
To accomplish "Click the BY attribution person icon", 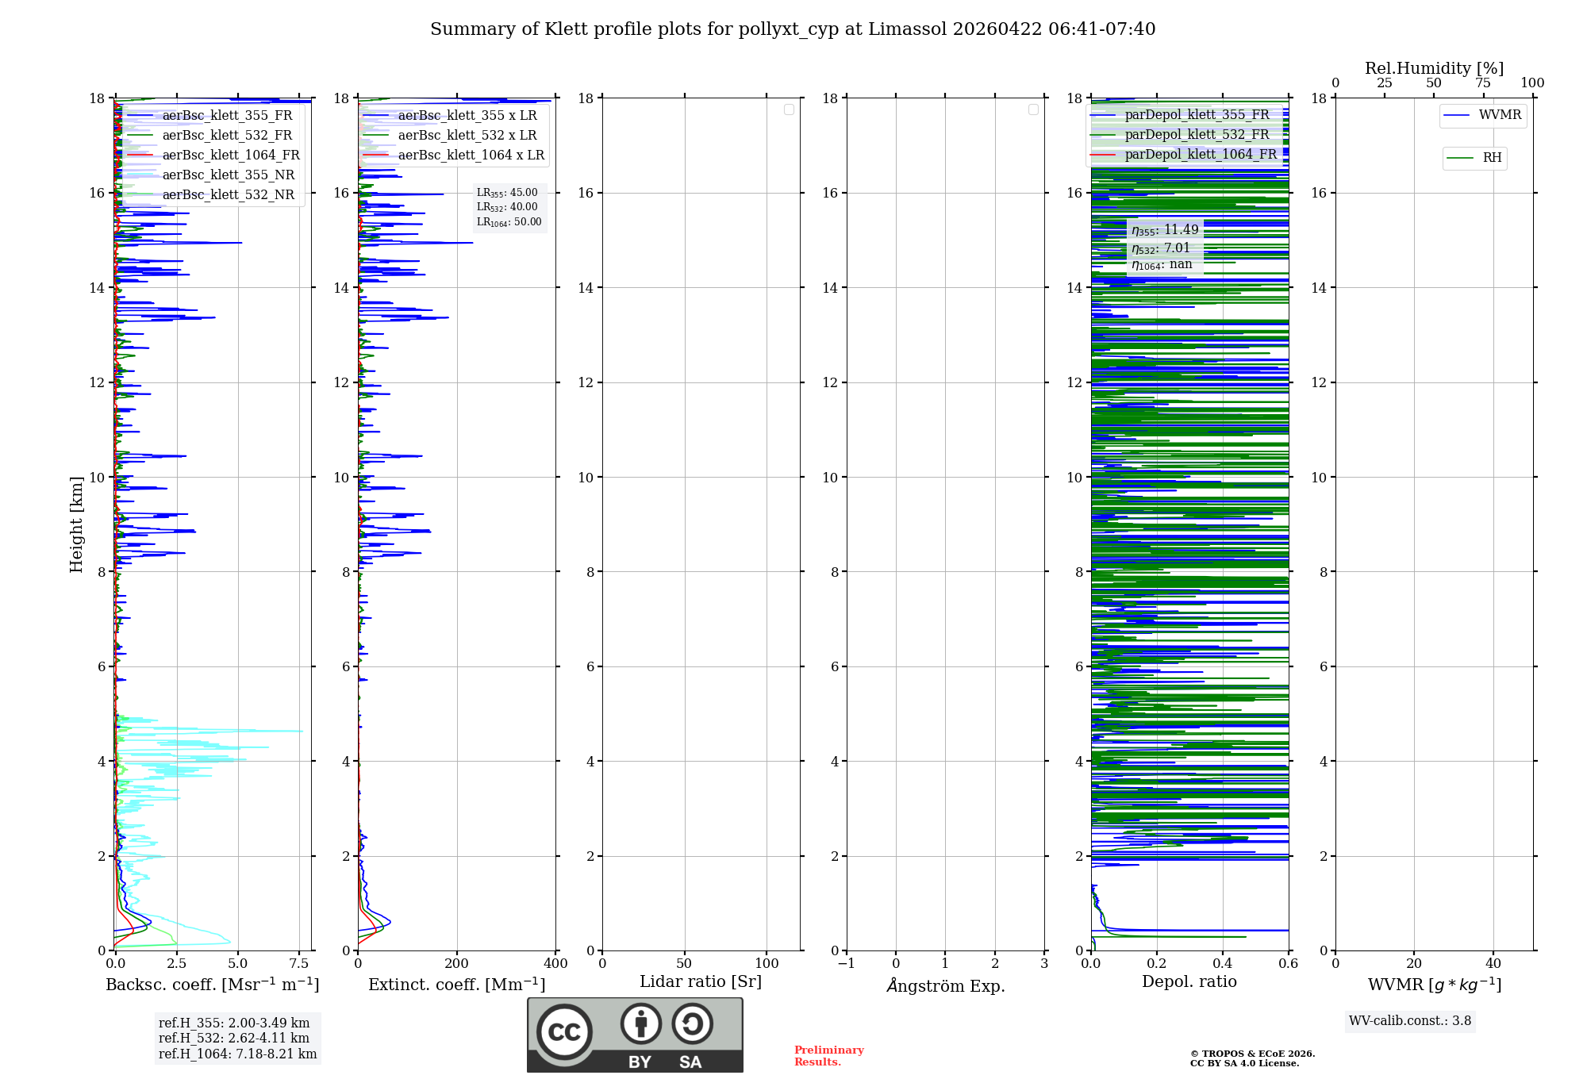I will coord(640,1023).
